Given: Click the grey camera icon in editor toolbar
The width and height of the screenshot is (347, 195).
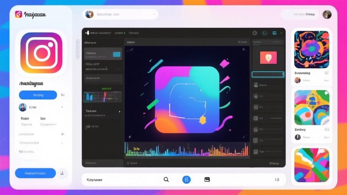Looking at the screenshot, I should point(254,33).
